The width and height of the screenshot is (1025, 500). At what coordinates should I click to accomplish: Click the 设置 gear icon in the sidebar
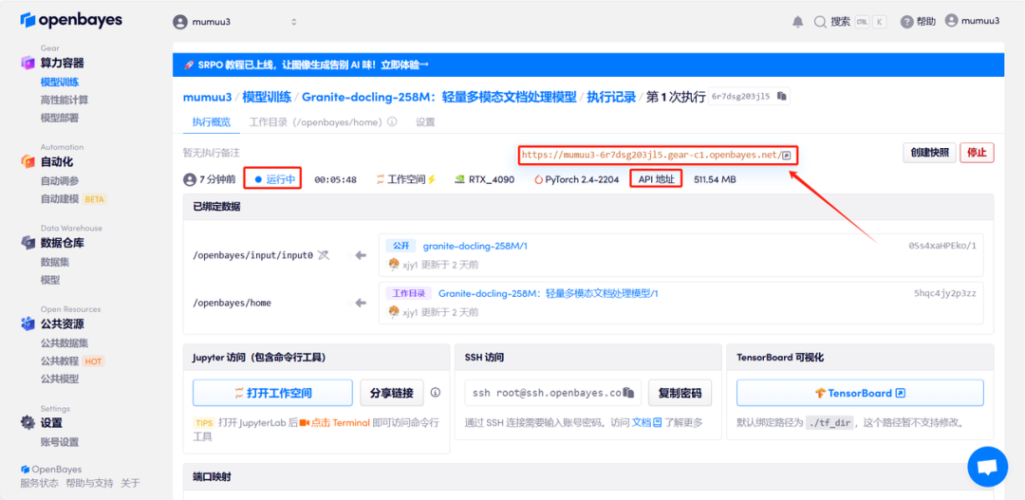28,422
